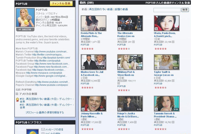Open POPTUB Twitter link
205x134 pixels.
pos(47,61)
